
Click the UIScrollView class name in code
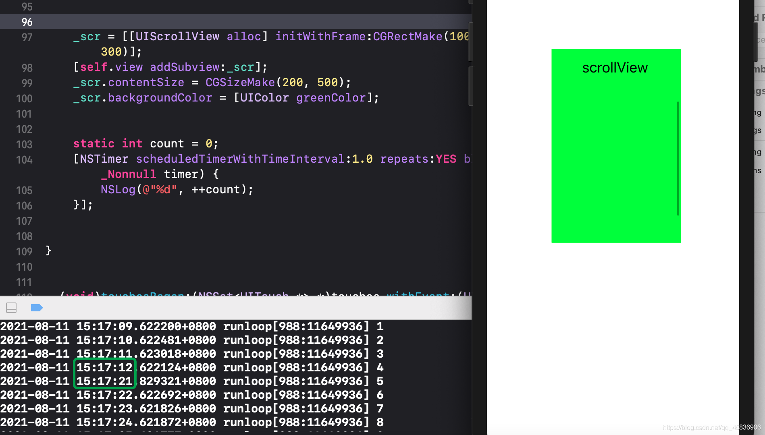pos(177,36)
